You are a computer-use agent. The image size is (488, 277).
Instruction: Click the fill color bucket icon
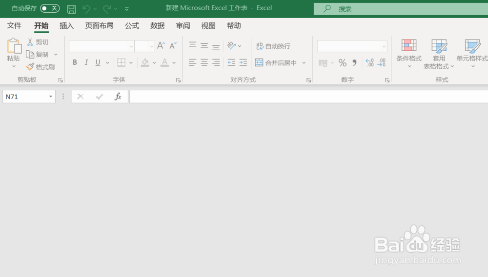point(145,62)
